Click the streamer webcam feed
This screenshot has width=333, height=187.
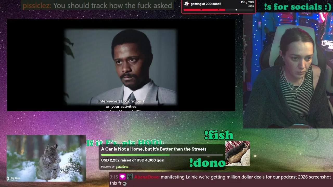click(288, 71)
